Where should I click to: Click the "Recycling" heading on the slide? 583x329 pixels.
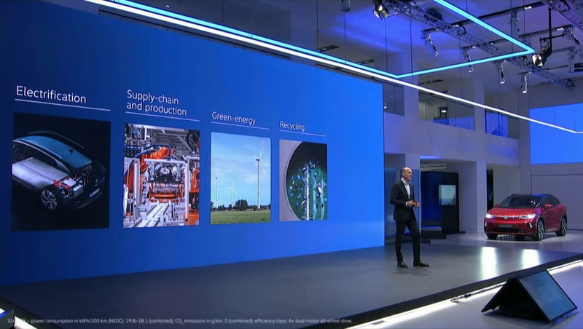pos(292,126)
